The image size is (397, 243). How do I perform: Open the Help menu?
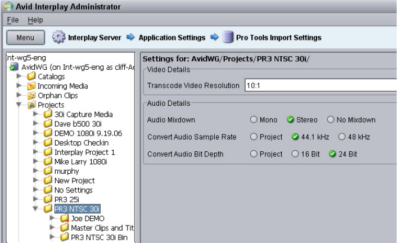[35, 20]
